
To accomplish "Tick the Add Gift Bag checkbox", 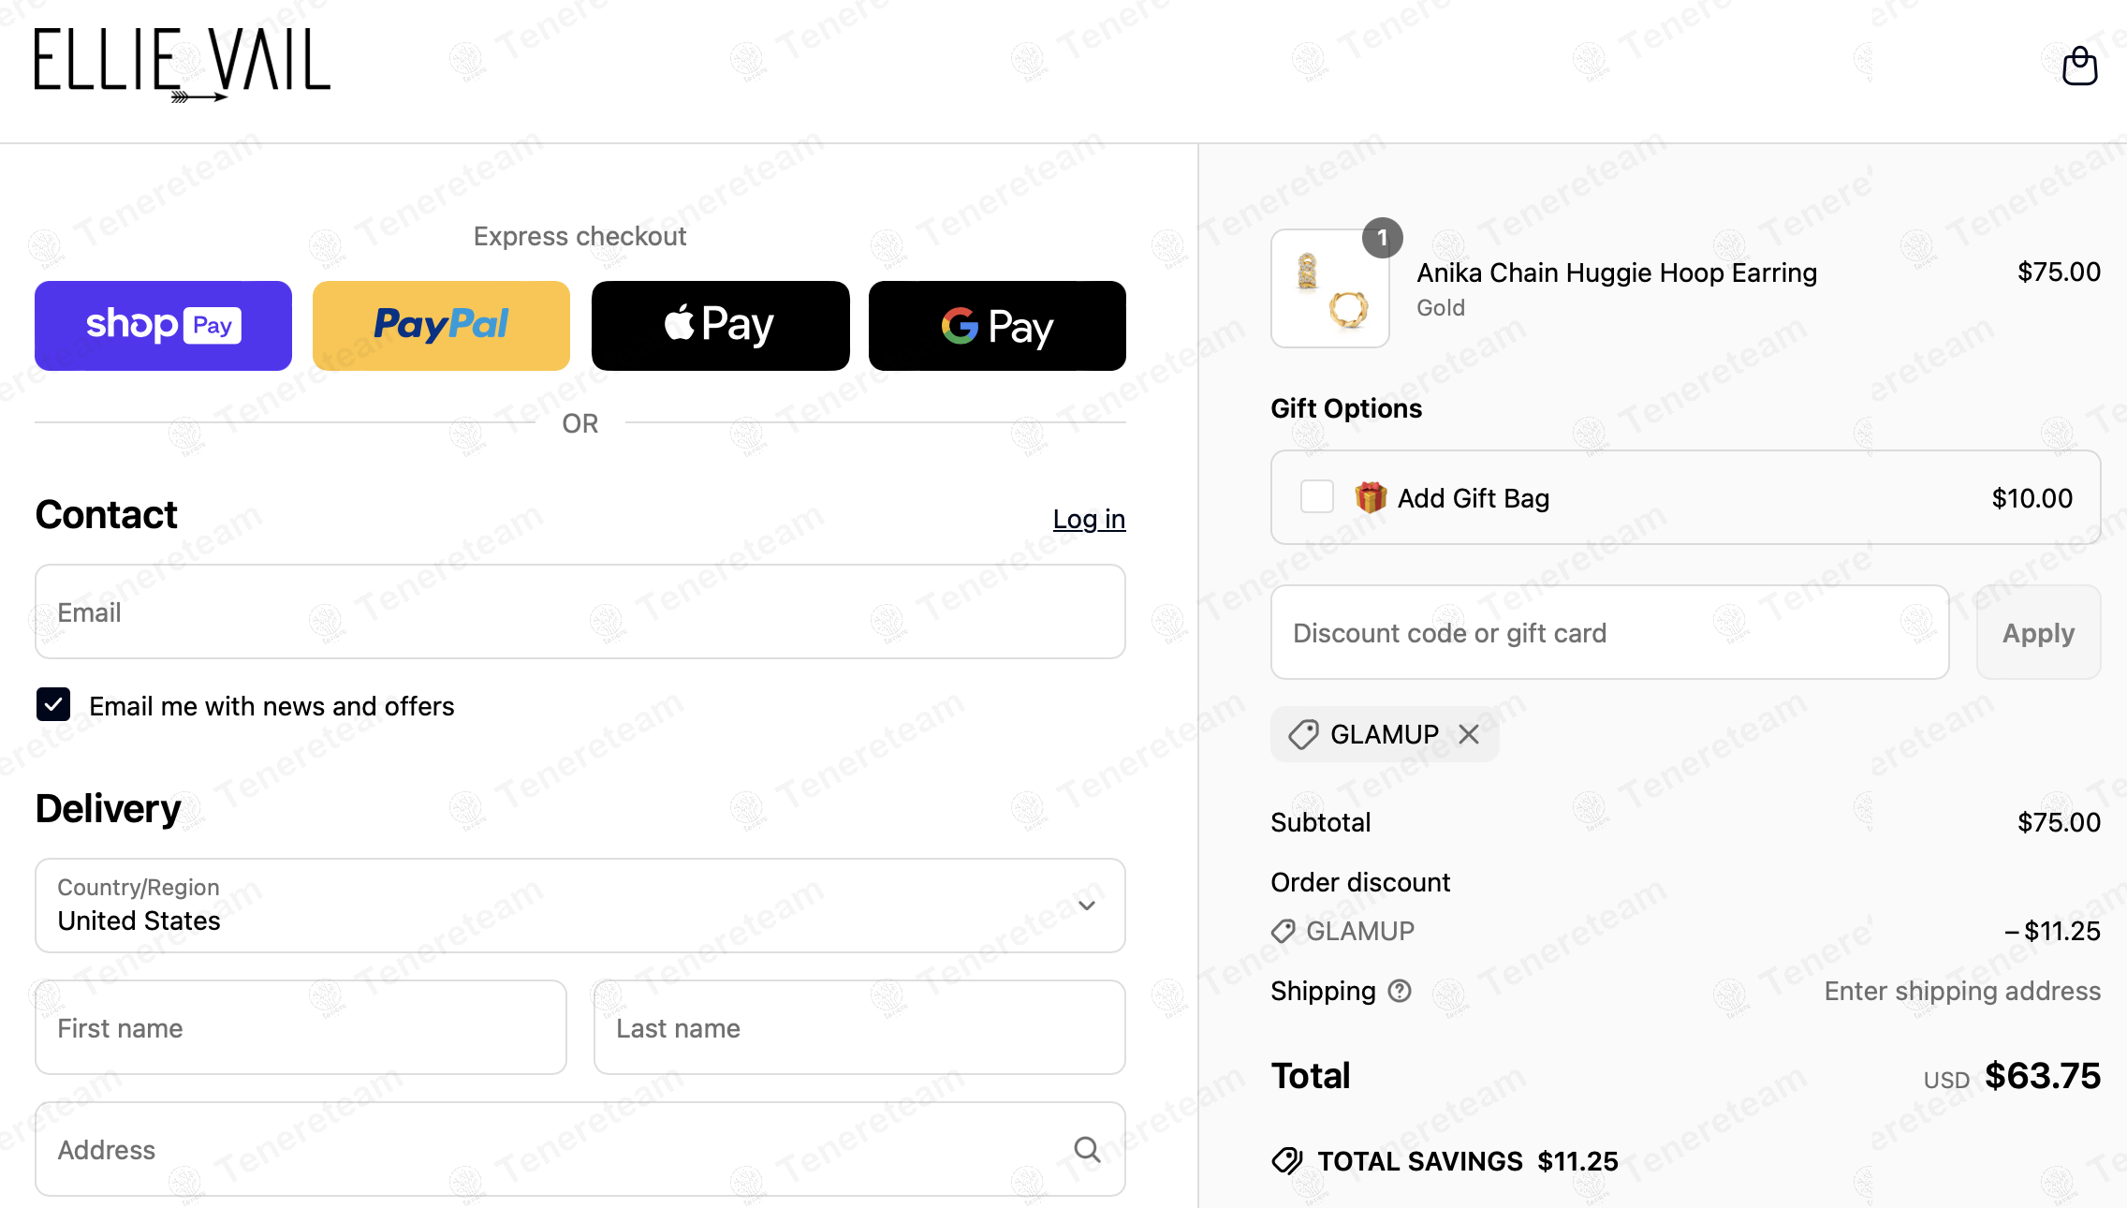I will (x=1317, y=496).
